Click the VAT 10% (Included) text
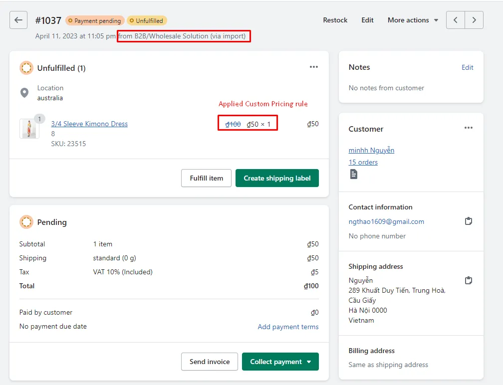Viewport: 503px width, 385px height. [x=123, y=272]
